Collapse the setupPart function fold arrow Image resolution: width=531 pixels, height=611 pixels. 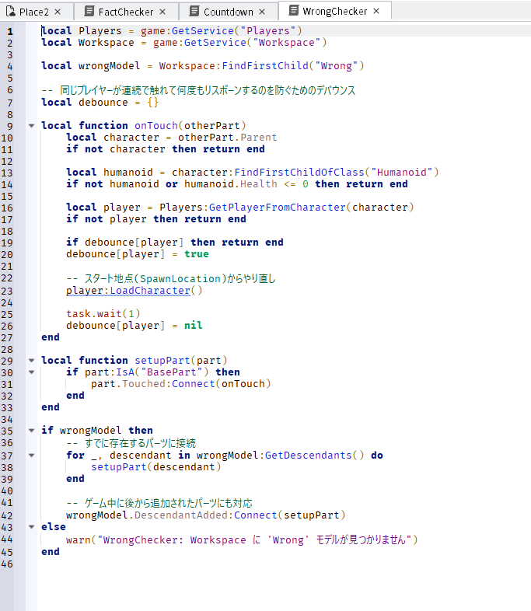pyautogui.click(x=32, y=361)
